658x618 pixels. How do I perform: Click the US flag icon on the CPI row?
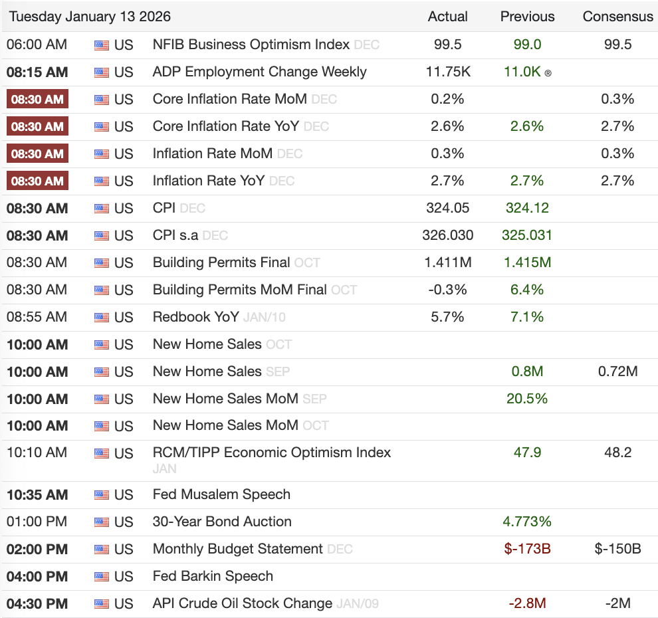(x=101, y=208)
